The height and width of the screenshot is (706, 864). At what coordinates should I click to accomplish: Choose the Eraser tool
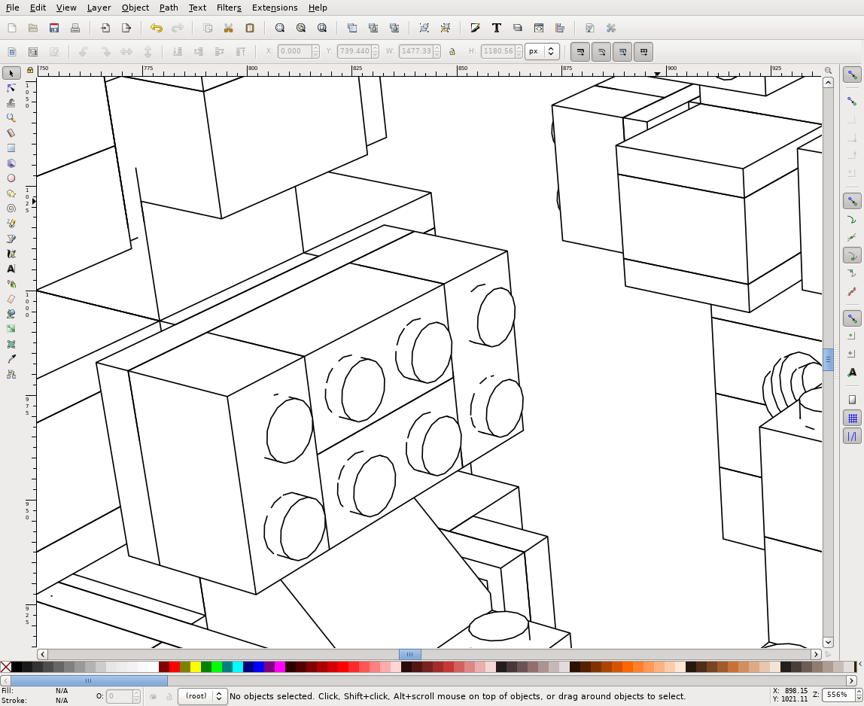pyautogui.click(x=11, y=299)
